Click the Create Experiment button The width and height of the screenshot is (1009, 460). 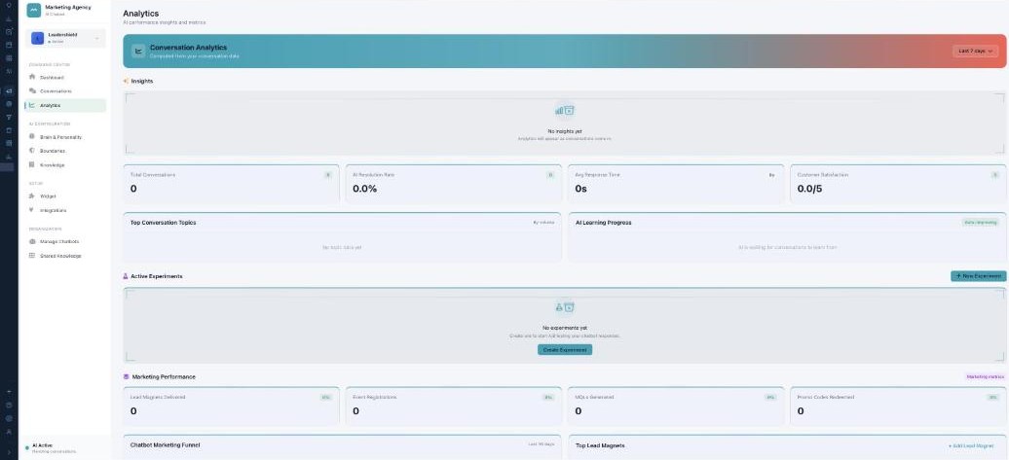click(x=564, y=350)
